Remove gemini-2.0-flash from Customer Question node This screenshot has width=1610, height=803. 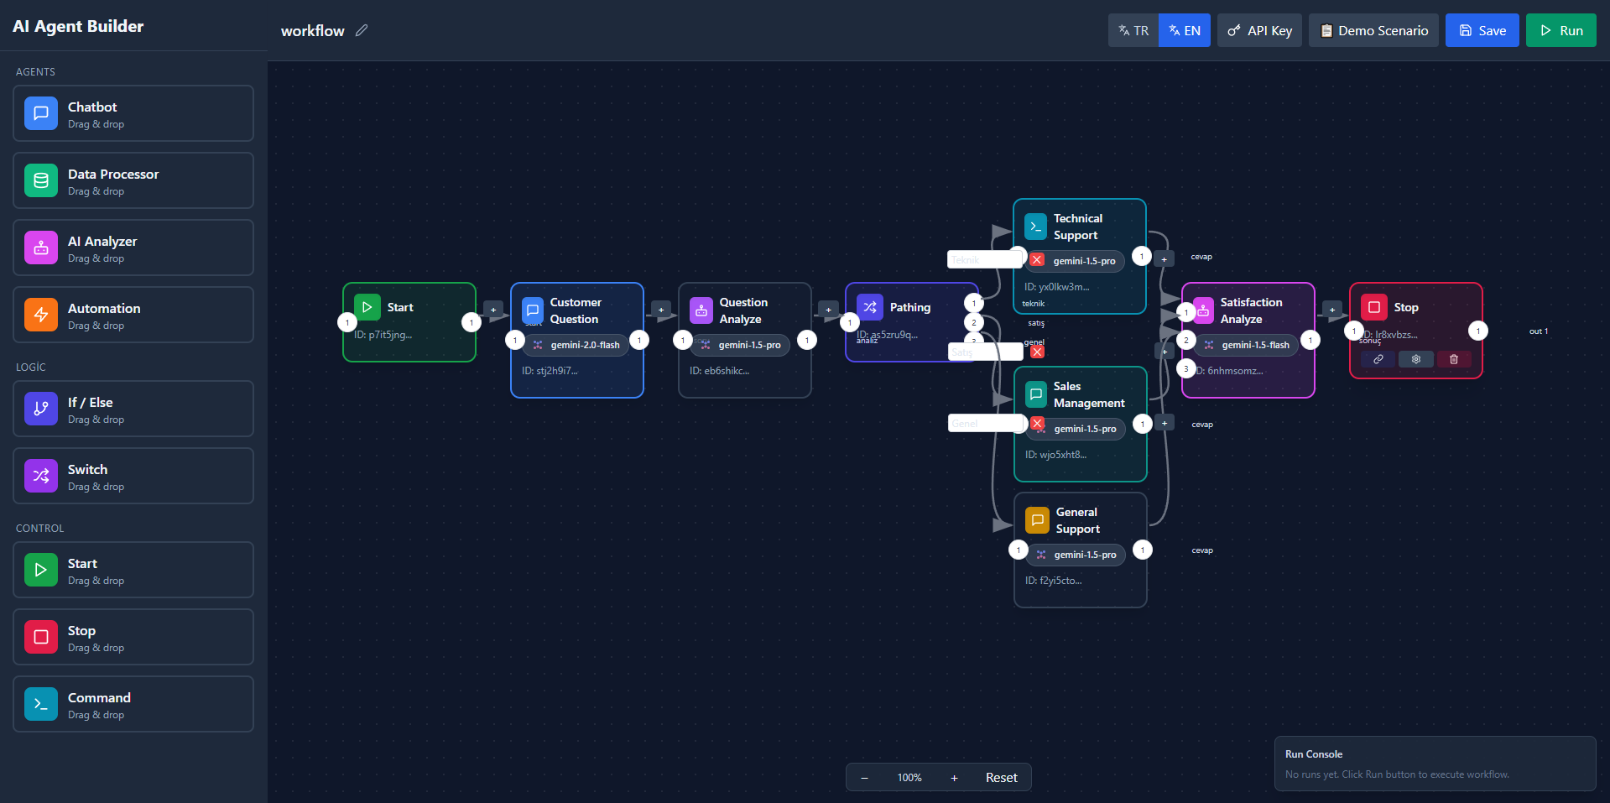(539, 345)
